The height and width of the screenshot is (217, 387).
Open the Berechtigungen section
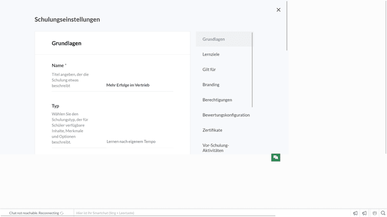217,100
